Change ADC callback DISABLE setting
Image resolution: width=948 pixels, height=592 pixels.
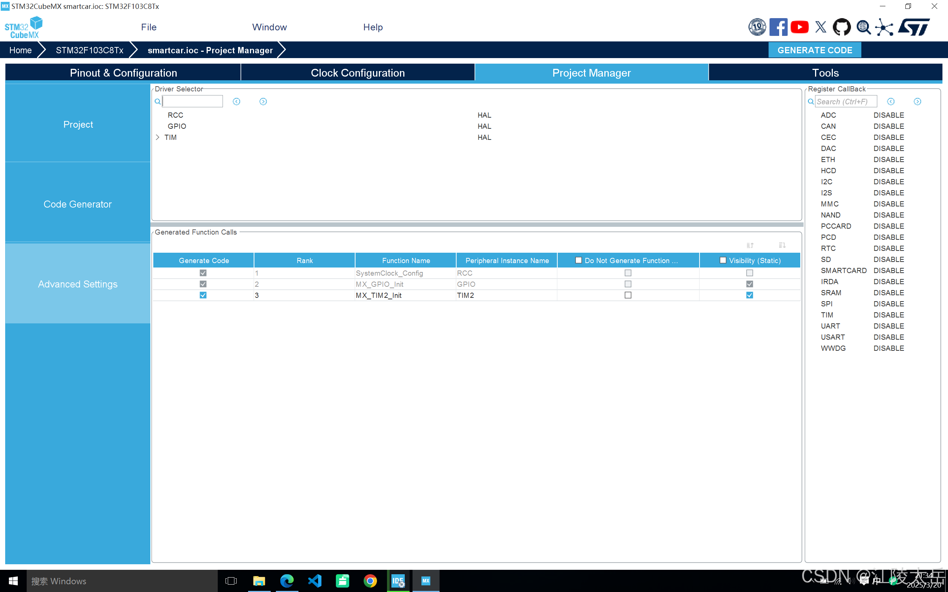888,115
